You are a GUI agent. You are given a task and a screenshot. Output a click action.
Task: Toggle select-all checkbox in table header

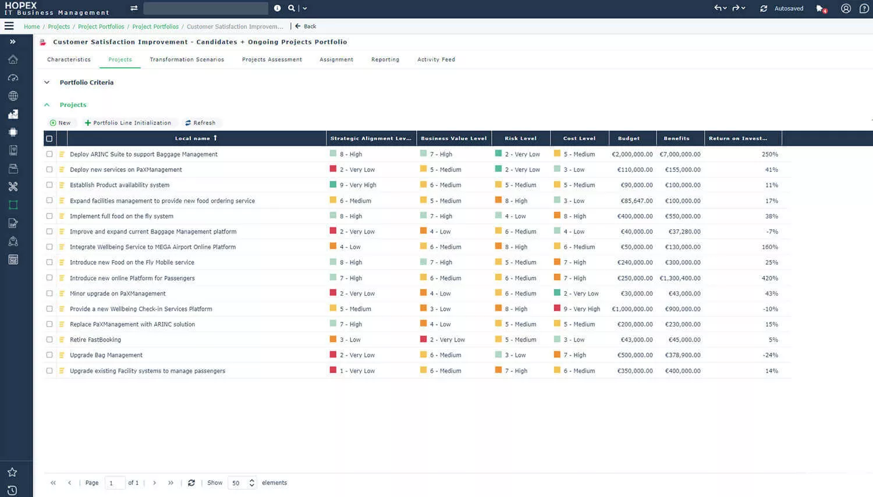(49, 139)
